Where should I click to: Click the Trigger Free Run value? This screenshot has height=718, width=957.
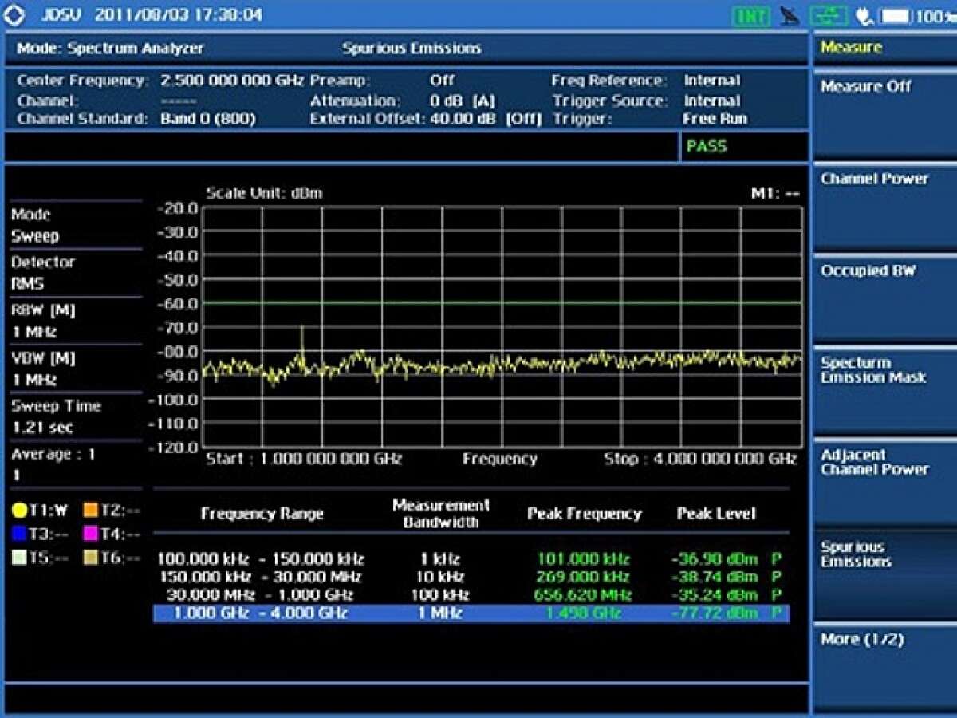tap(715, 119)
